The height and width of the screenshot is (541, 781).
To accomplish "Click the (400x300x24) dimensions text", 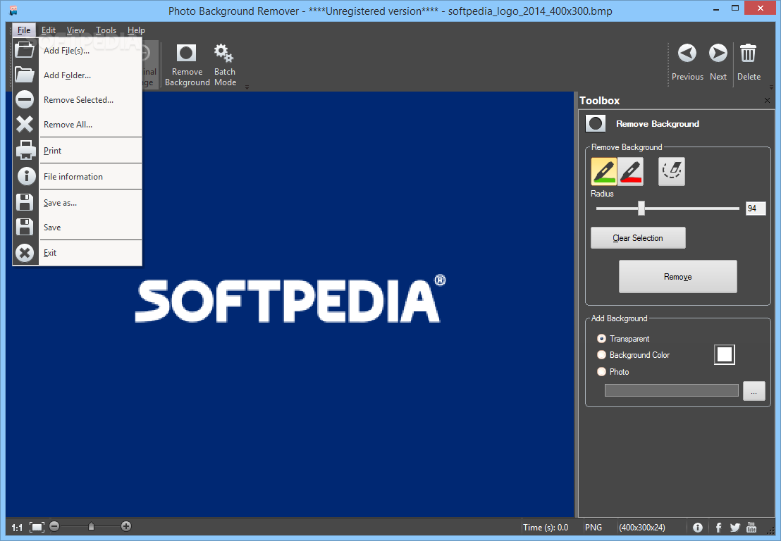I will coord(642,528).
